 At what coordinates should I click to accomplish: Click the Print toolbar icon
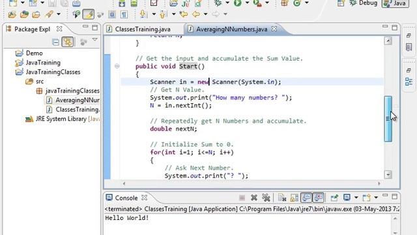[x=76, y=3]
